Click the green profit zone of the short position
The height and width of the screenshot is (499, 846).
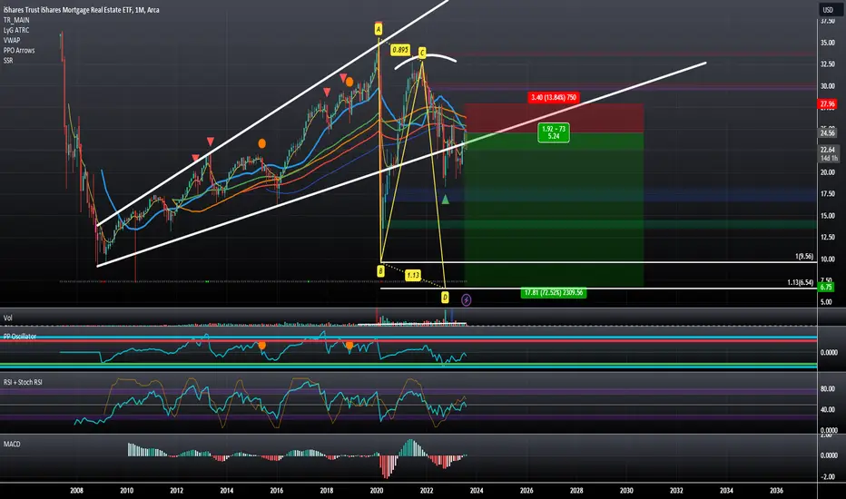point(554,210)
